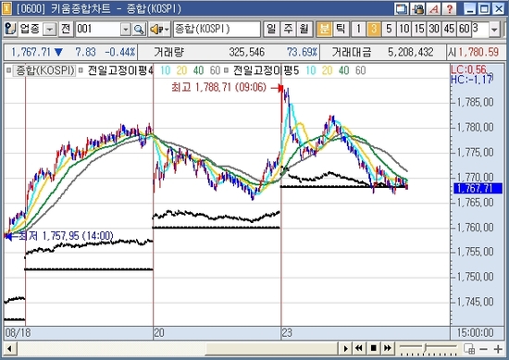509x360 pixels.
Task: Open the code search magnifier
Action: [139, 30]
